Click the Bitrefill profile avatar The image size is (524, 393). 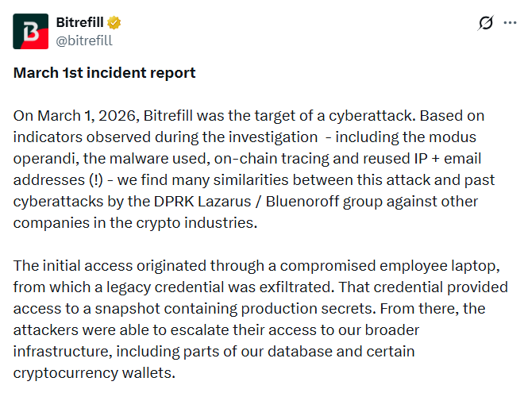pyautogui.click(x=30, y=30)
